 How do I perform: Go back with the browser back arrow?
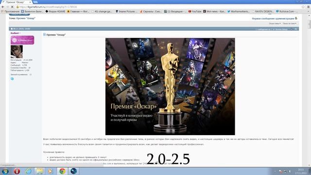point(3,7)
